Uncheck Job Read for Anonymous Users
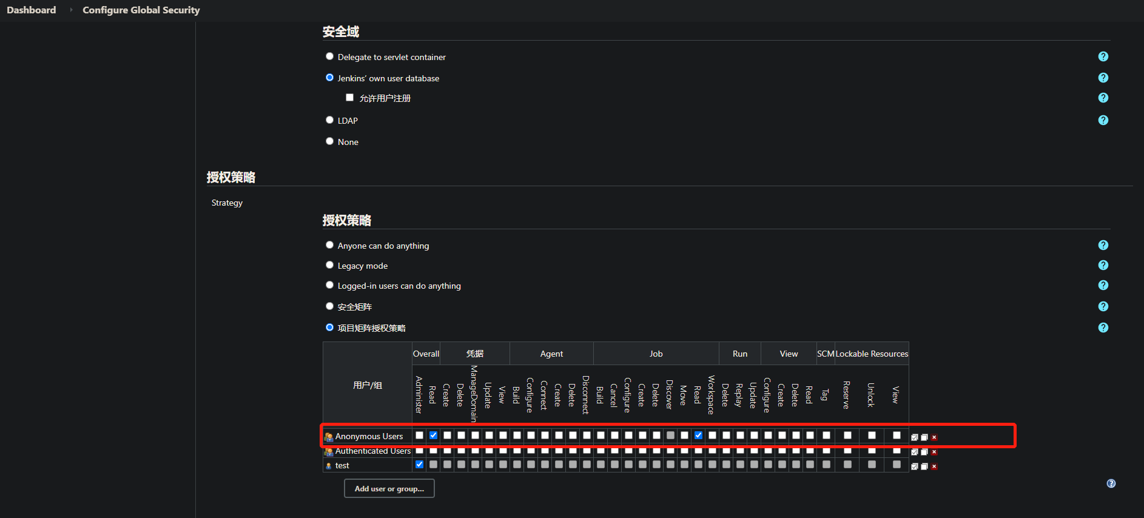The image size is (1144, 518). point(698,436)
